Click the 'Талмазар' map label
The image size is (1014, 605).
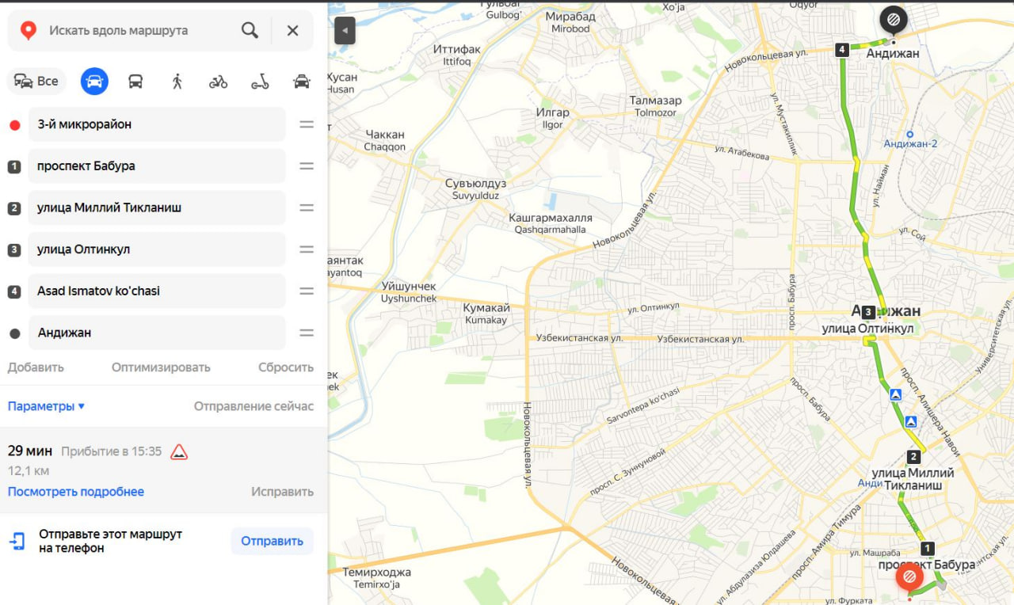[655, 101]
